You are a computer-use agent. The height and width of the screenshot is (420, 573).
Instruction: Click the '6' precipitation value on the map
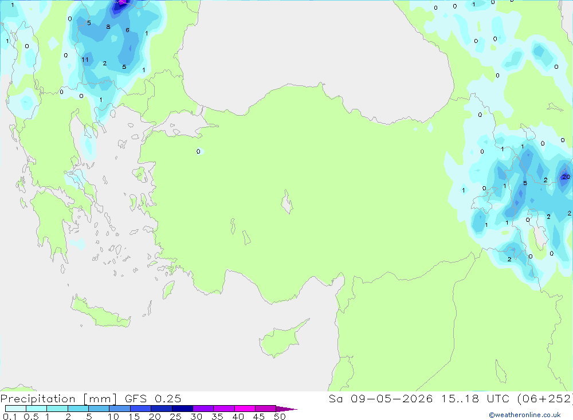(x=127, y=30)
